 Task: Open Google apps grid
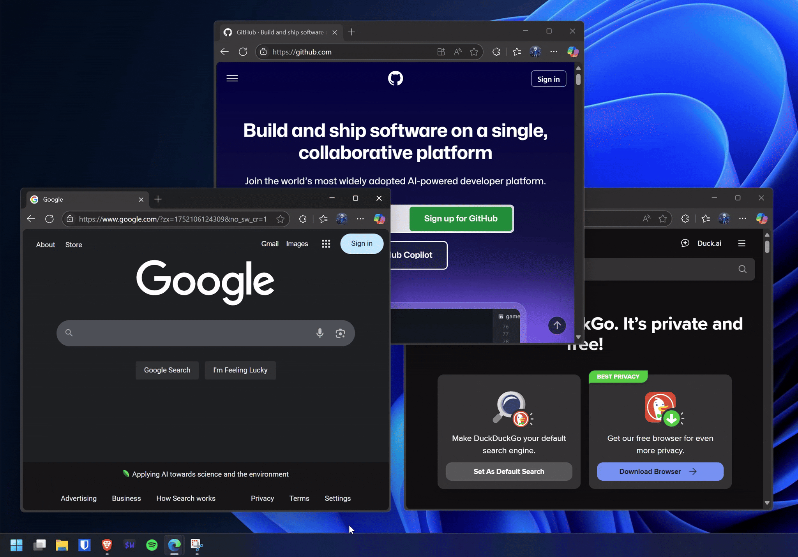coord(326,244)
